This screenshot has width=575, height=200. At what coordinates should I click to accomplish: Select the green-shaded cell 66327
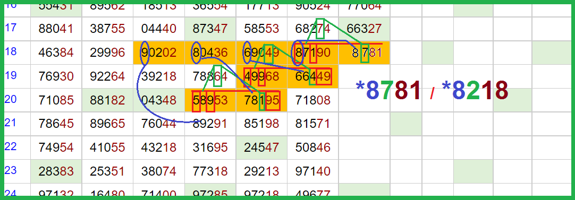[364, 29]
